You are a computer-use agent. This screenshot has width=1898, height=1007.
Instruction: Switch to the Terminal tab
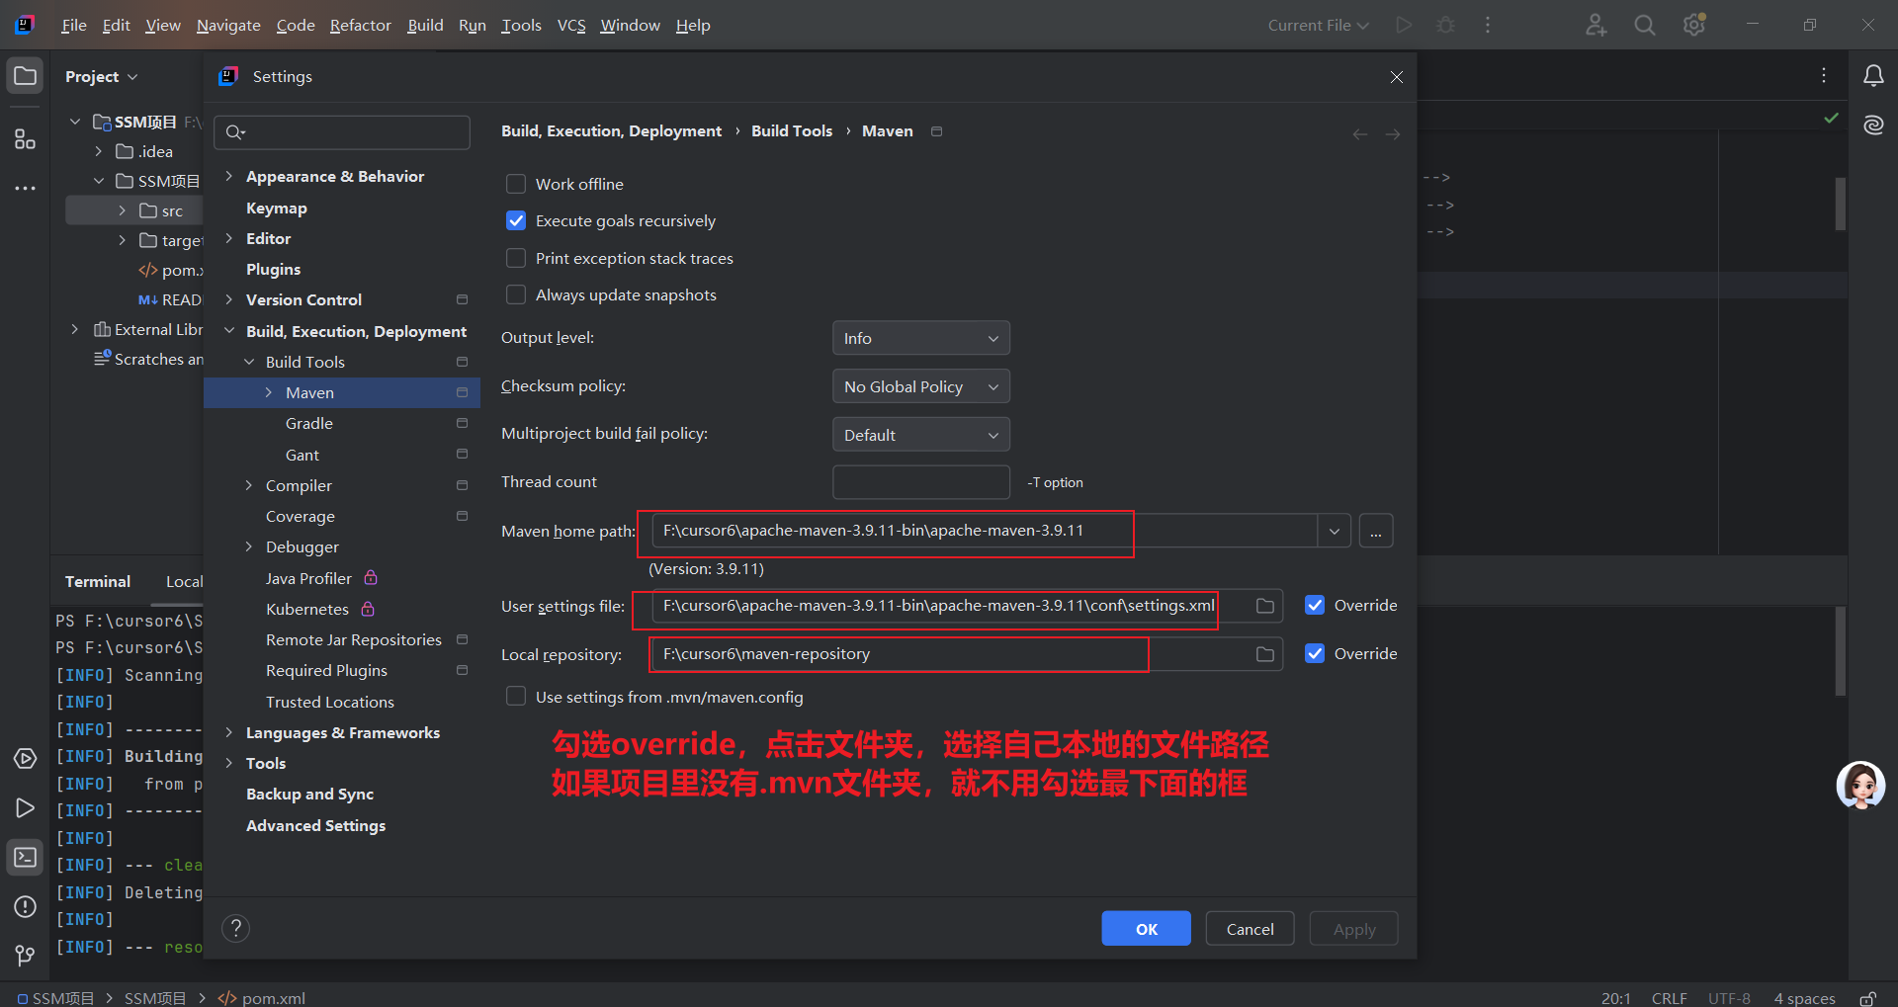point(98,581)
